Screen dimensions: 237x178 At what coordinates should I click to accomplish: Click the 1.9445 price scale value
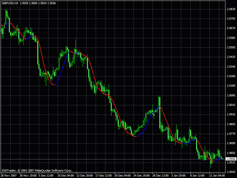[x=231, y=172]
